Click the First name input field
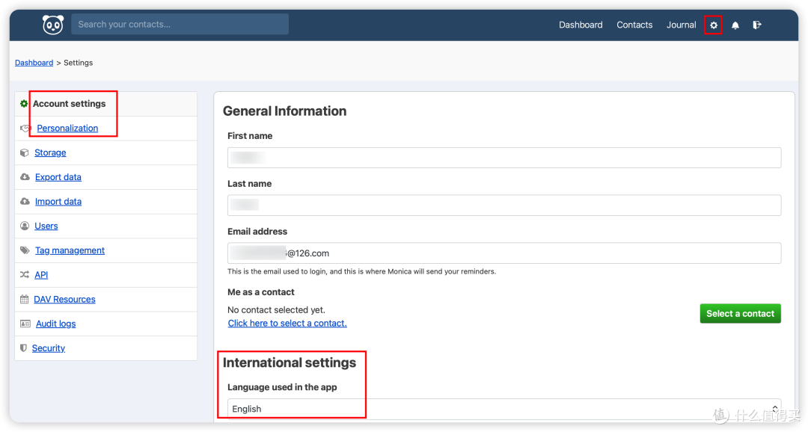 pos(504,158)
